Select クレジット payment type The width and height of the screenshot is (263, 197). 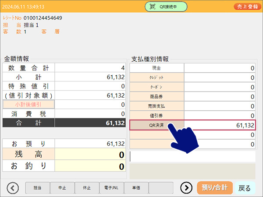pos(156,77)
